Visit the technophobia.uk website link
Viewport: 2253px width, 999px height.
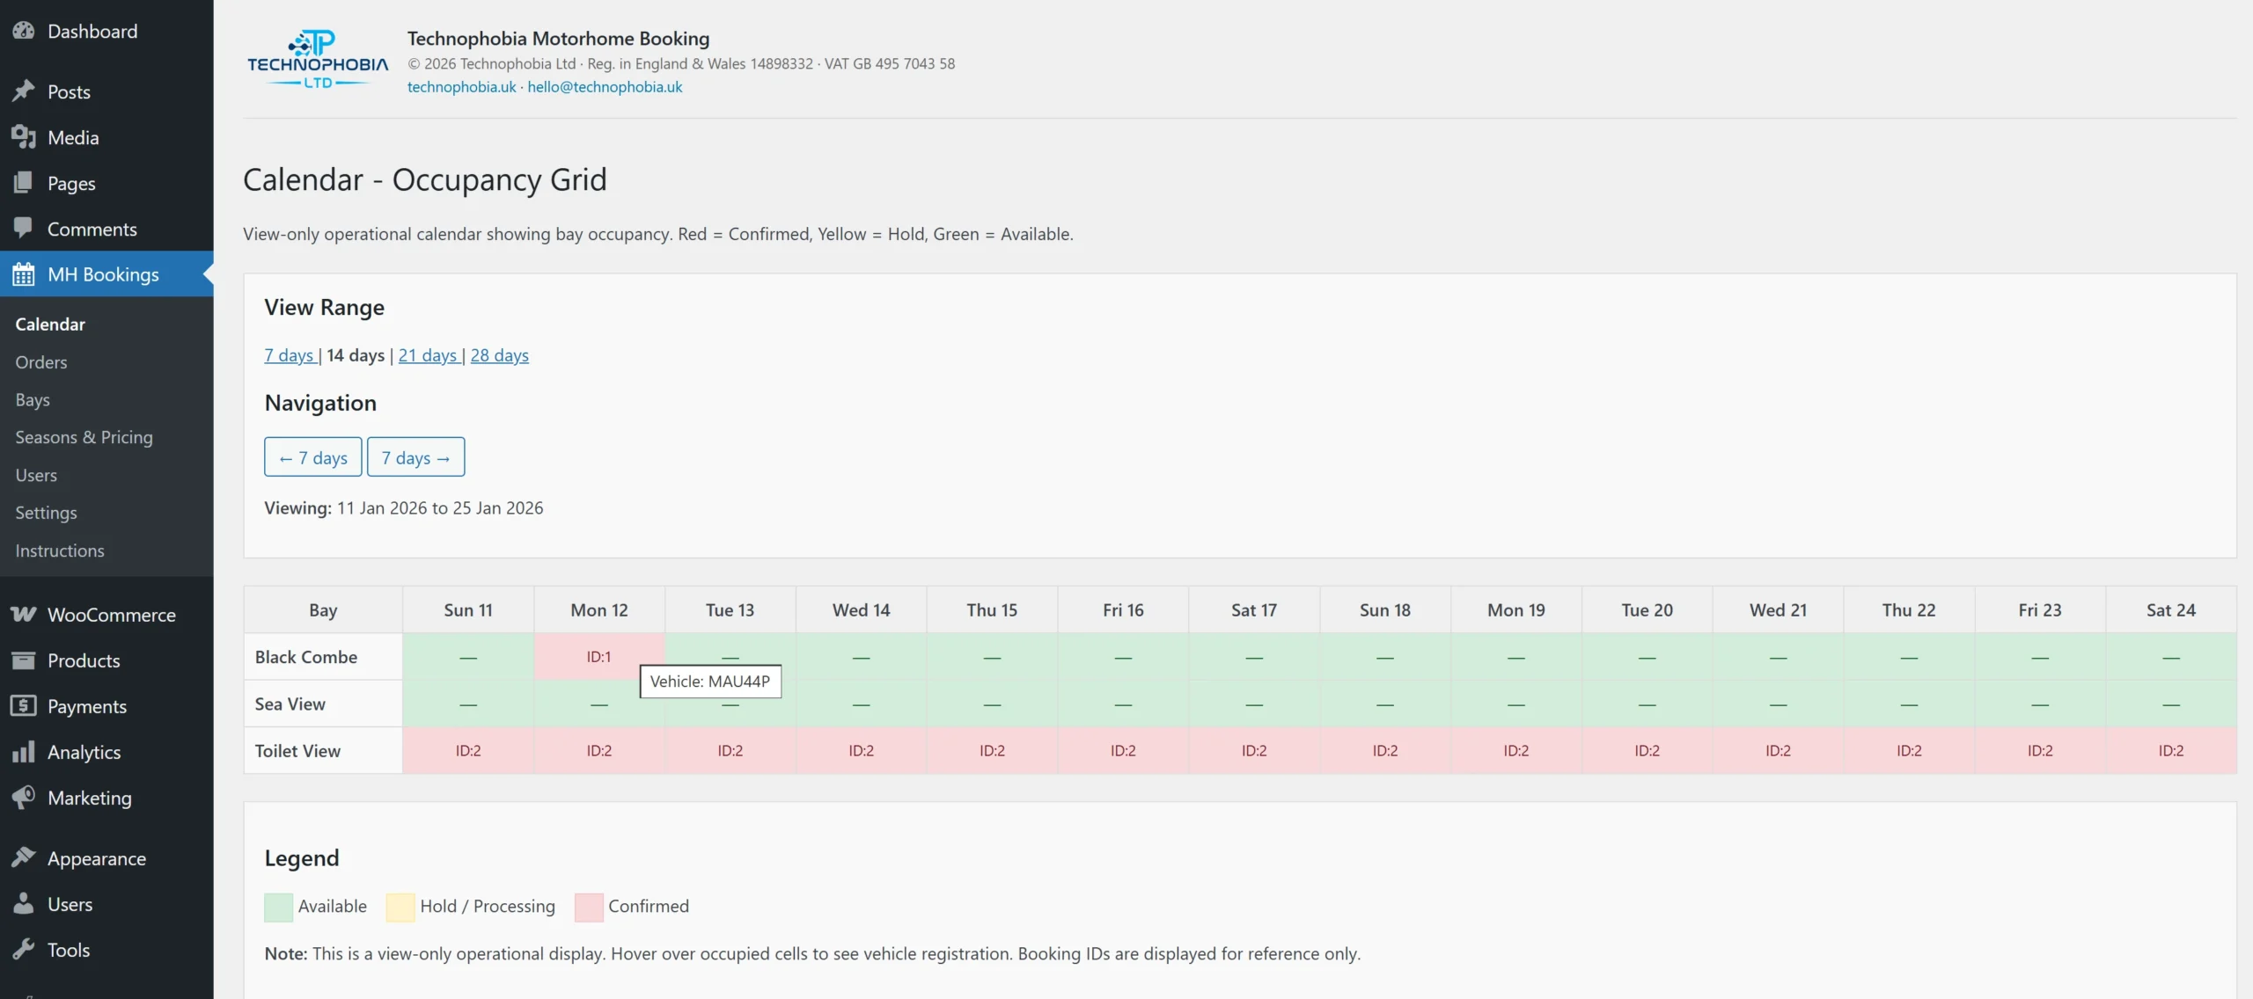click(461, 87)
